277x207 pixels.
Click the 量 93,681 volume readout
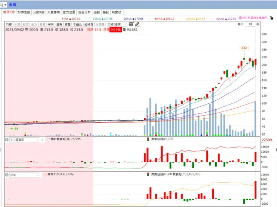[x=130, y=30]
